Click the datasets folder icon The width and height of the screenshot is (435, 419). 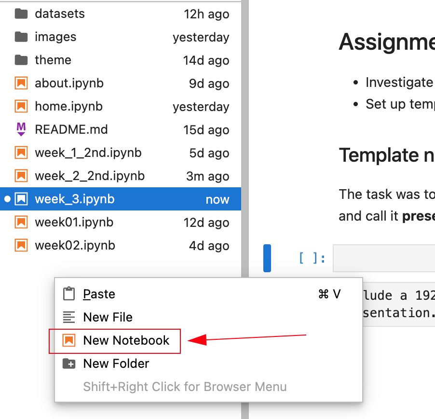point(21,14)
